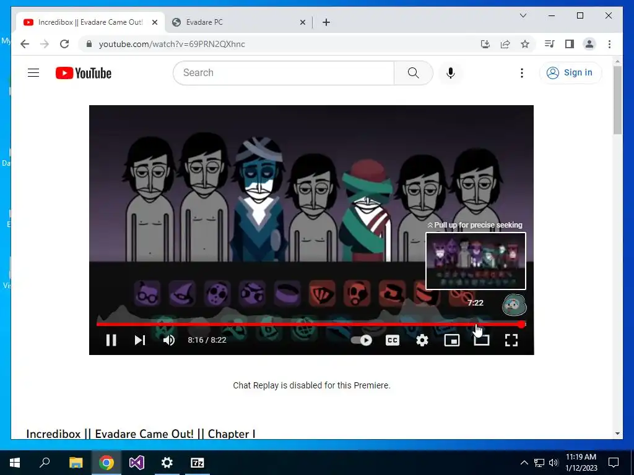The image size is (634, 475).
Task: Click the scrollbar down arrow
Action: click(617, 434)
